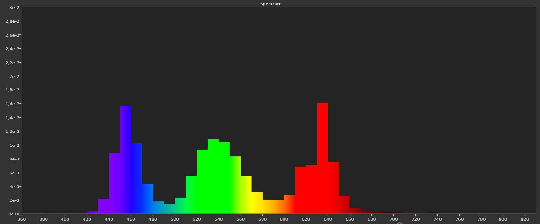Click the 400 wavelength axis label
This screenshot has height=224, width=540.
point(65,219)
